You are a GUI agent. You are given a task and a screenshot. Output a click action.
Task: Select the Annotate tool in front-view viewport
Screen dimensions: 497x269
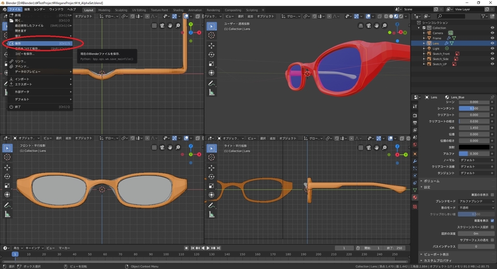coord(7,205)
